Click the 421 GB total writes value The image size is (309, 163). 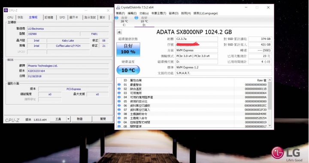tap(260, 45)
